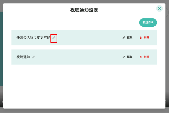Click red trash icon in 任意の名称に変更可能 row
This screenshot has width=169, height=113.
click(141, 38)
